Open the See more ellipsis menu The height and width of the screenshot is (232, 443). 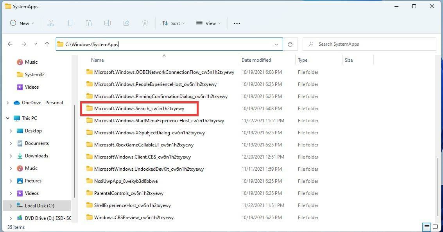pos(237,23)
